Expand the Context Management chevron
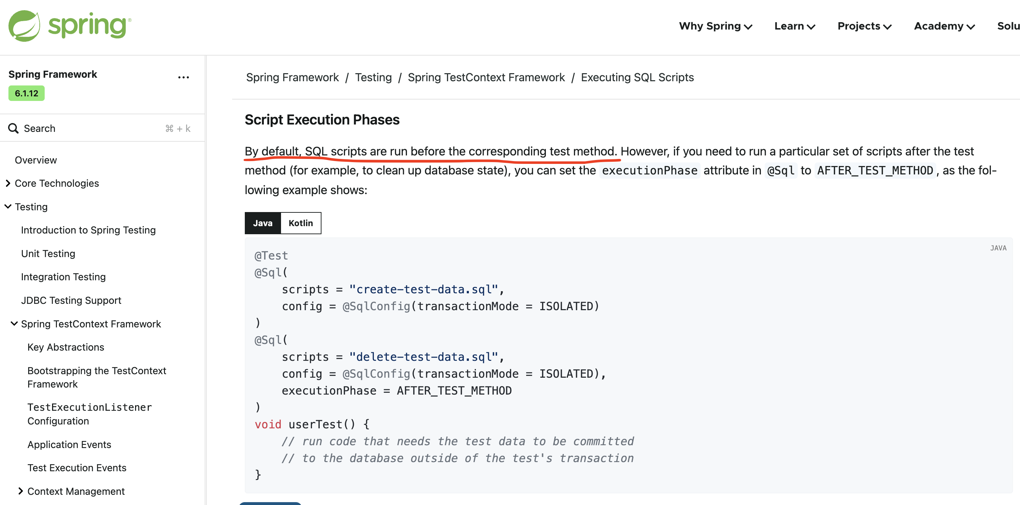The height and width of the screenshot is (505, 1020). (21, 491)
